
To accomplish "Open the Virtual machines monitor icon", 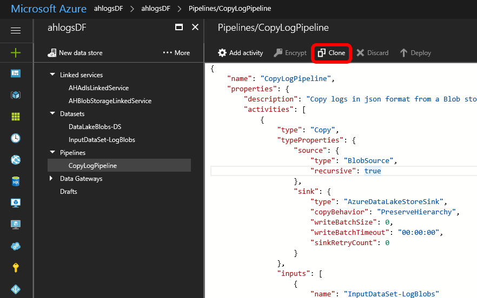I will pyautogui.click(x=16, y=202).
